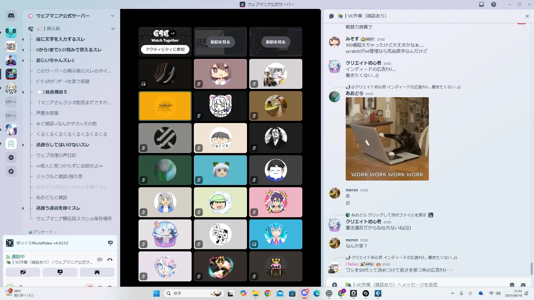The image size is (534, 300).
Task: Open the discover servers compass icon
Action: pyautogui.click(x=11, y=171)
